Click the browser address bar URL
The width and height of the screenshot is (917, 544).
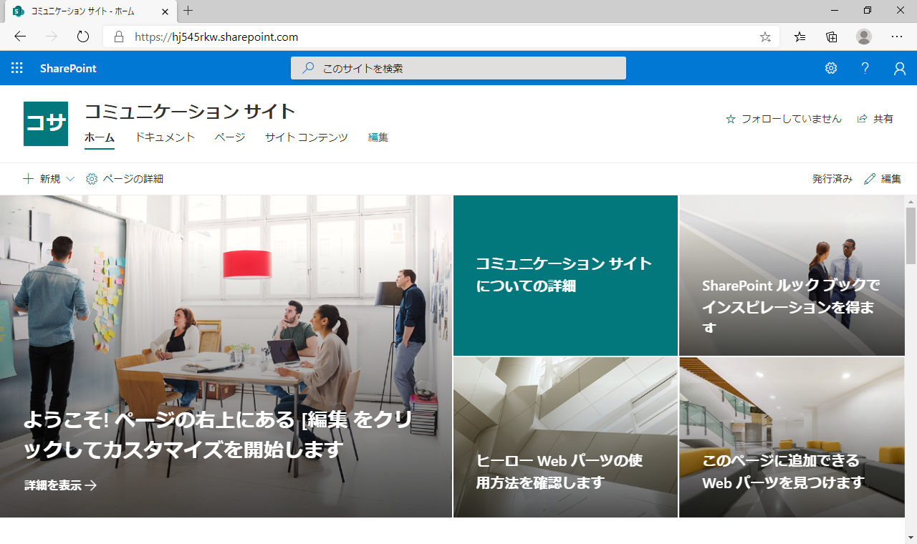tap(216, 37)
